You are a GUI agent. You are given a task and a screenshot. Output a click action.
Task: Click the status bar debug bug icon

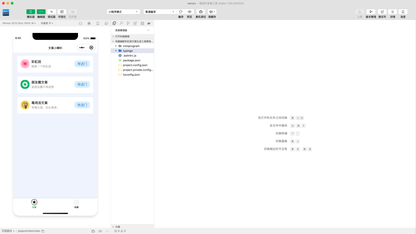(x=93, y=231)
